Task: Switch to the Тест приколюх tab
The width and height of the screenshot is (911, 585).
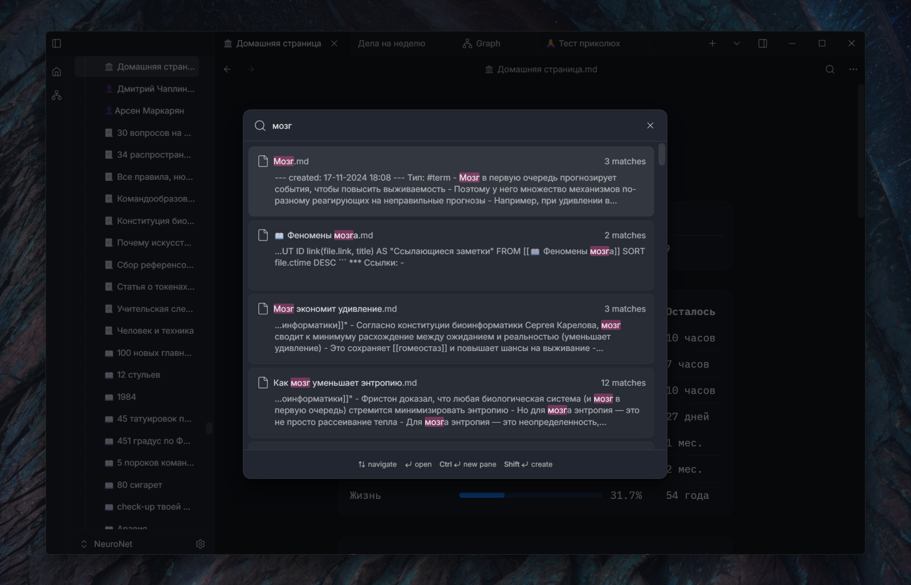Action: [x=583, y=43]
